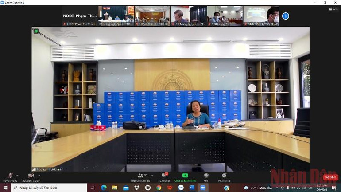The image size is (341, 192).
Task: Start camera with Bắt đầu Video
Action: tap(30, 176)
